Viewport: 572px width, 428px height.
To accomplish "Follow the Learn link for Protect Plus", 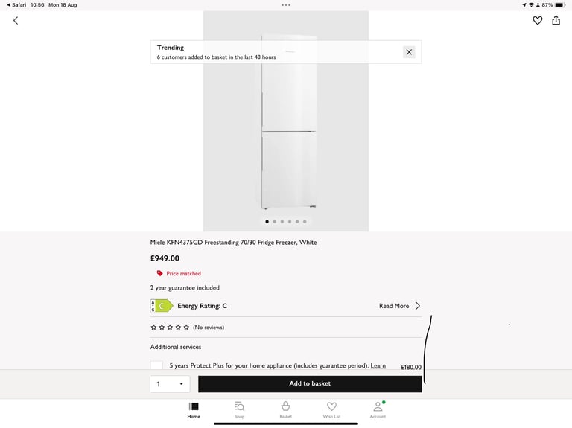I will coord(378,365).
